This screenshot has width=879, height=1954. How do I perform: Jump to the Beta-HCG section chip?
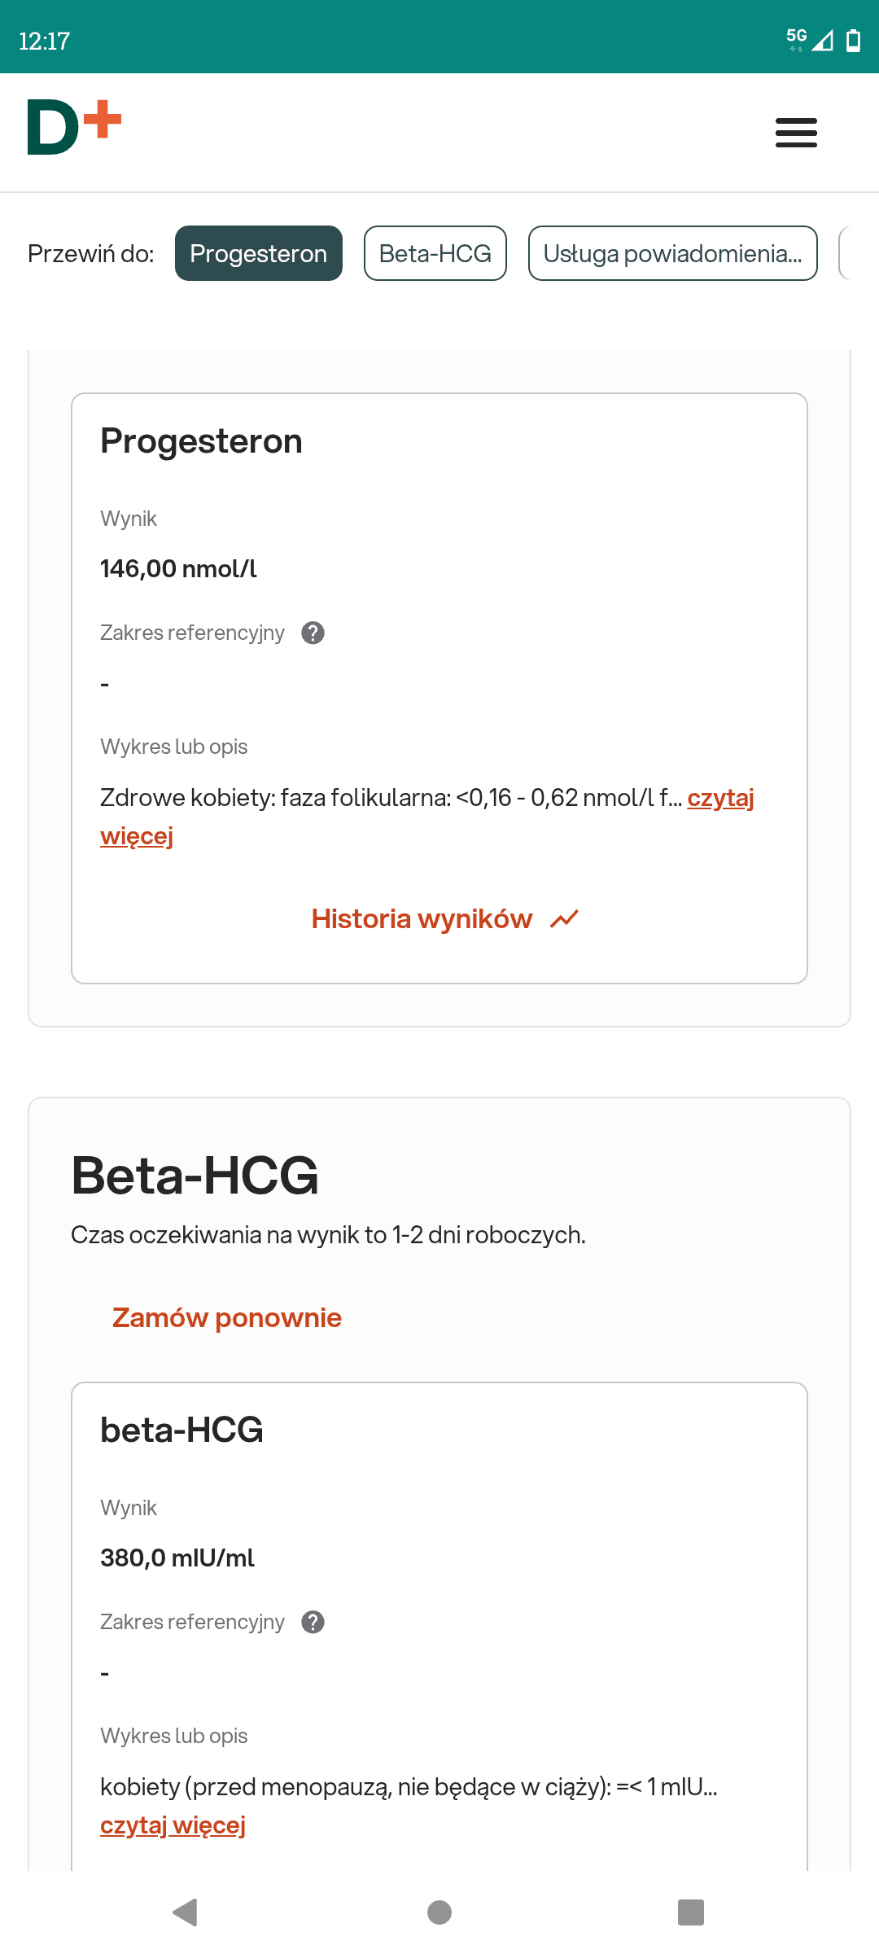[435, 253]
